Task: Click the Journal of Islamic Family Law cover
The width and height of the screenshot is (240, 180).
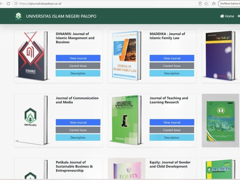Action: click(126, 56)
